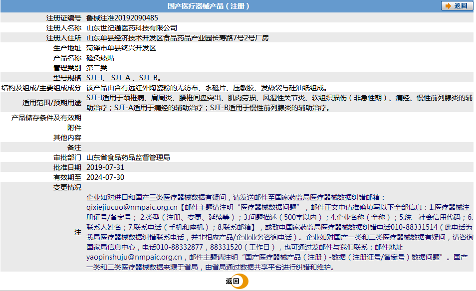The height and width of the screenshot is (291, 476).
Task: Click the label 变更情况
Action: coord(67,187)
